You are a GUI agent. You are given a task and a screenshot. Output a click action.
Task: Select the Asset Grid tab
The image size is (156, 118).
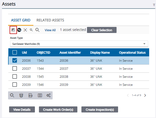coord(21,20)
